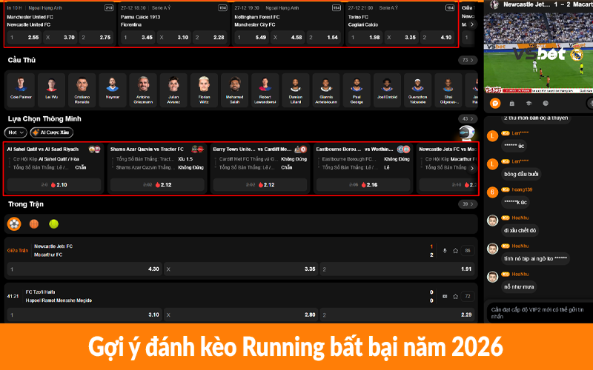The width and height of the screenshot is (593, 370).
Task: Open the orange chat bubble icon
Action: click(495, 103)
